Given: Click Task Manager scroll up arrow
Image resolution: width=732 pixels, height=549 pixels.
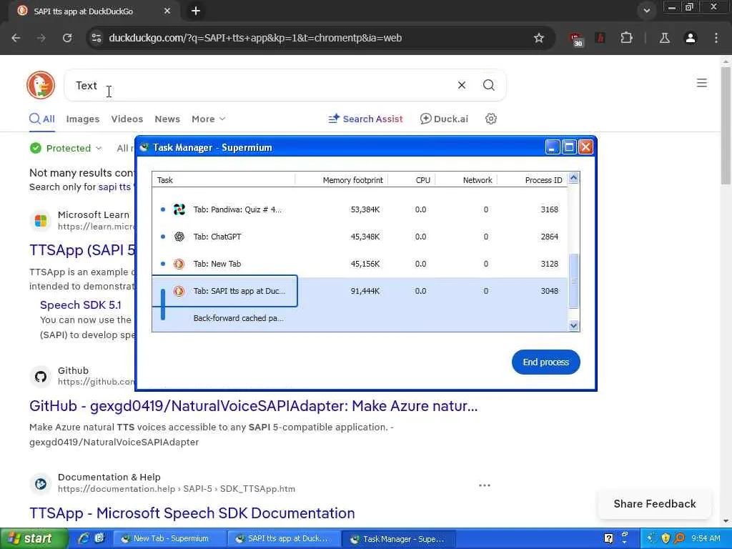Looking at the screenshot, I should [574, 178].
